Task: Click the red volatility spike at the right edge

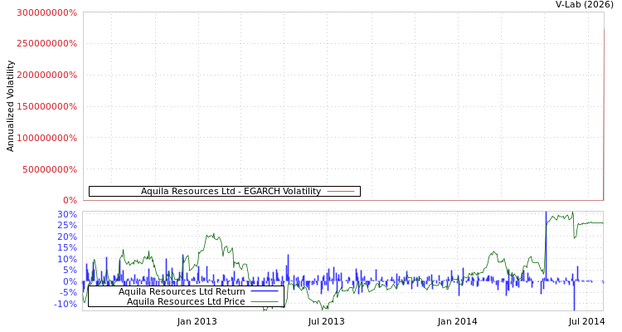Action: tap(603, 116)
